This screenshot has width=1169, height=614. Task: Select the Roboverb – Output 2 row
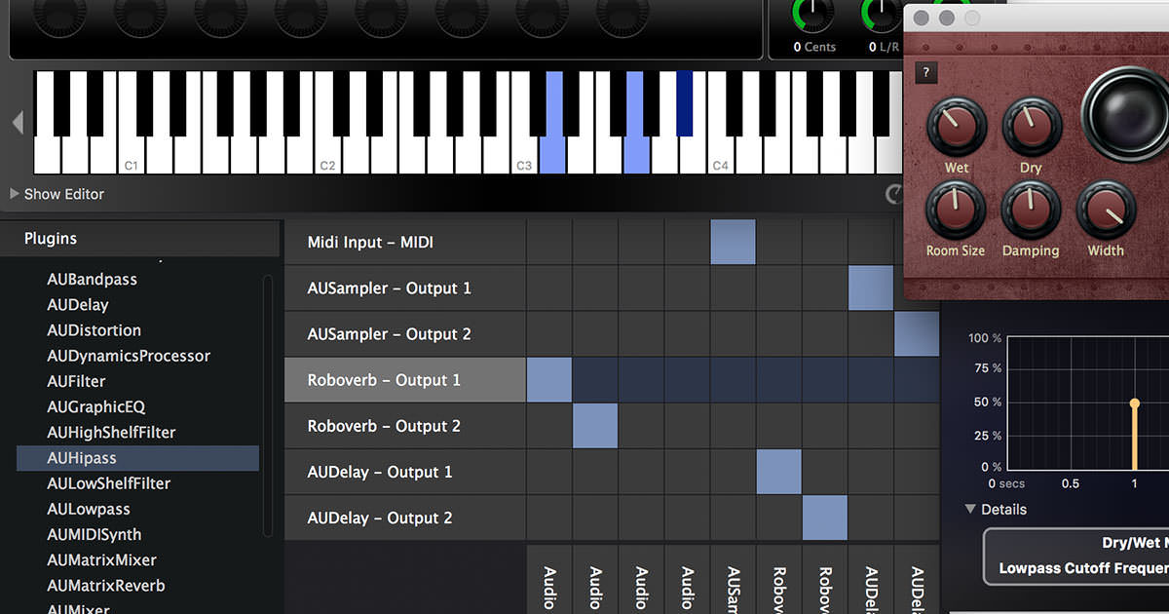coord(384,426)
